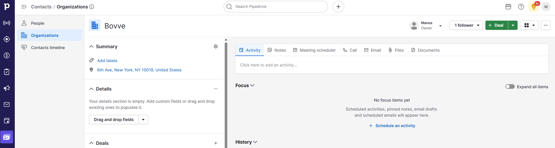
Task: Click the help question mark icon
Action: (521, 7)
